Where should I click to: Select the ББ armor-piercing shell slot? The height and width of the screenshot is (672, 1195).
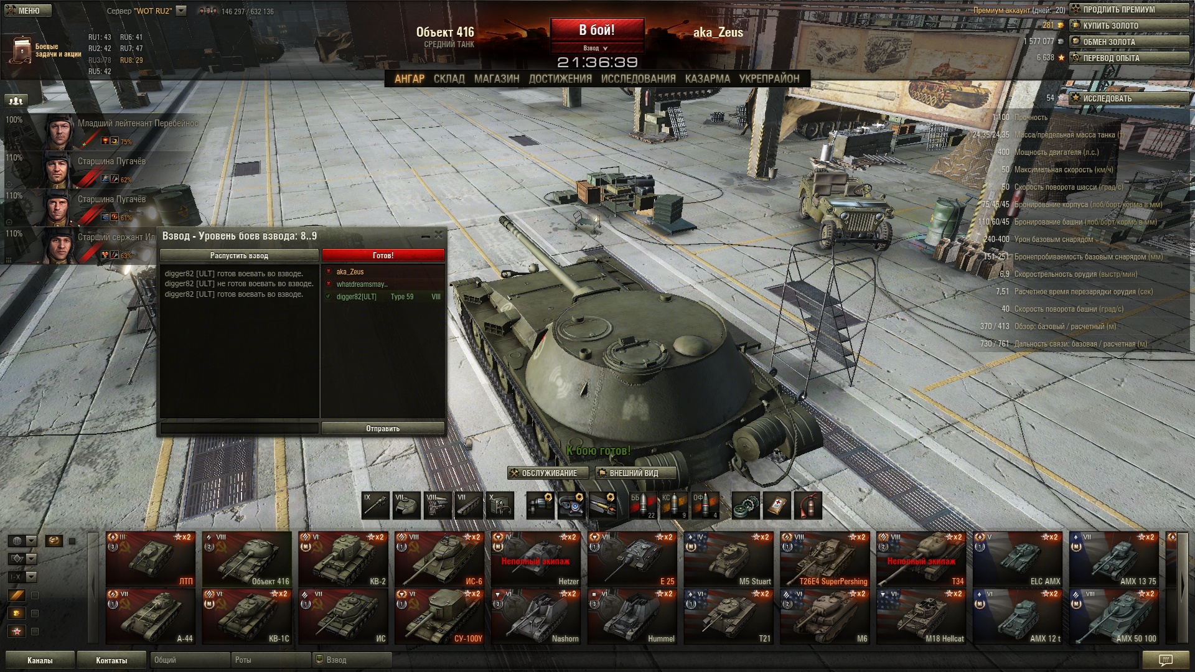(x=643, y=505)
